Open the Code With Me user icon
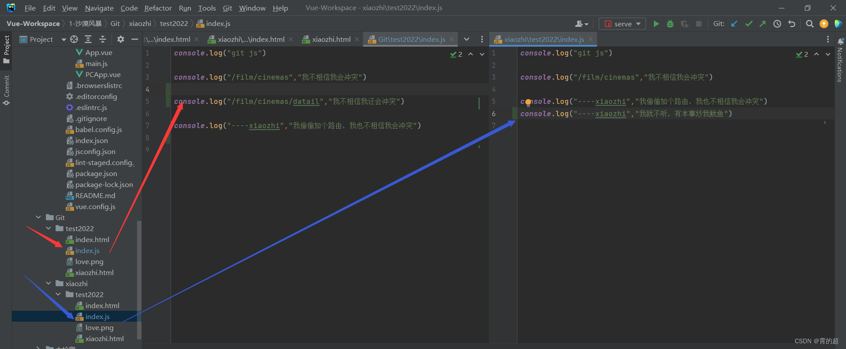 pos(581,24)
